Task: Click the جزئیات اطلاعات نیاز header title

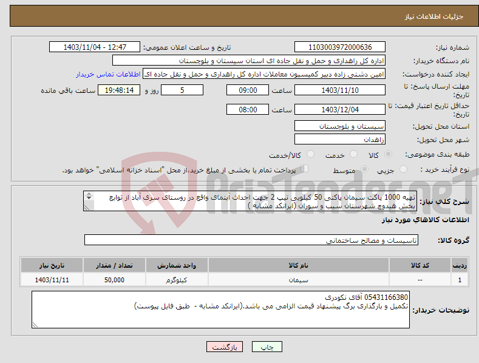Action: click(434, 16)
